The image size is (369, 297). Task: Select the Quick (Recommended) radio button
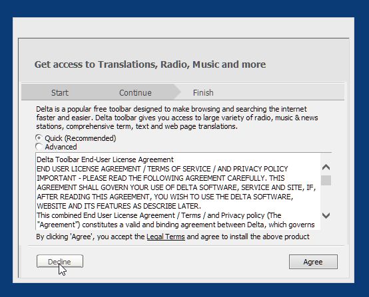(39, 138)
